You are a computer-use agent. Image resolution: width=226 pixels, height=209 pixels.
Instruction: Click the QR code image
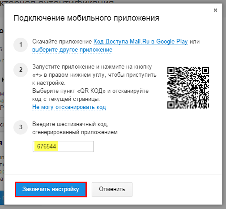[188, 87]
